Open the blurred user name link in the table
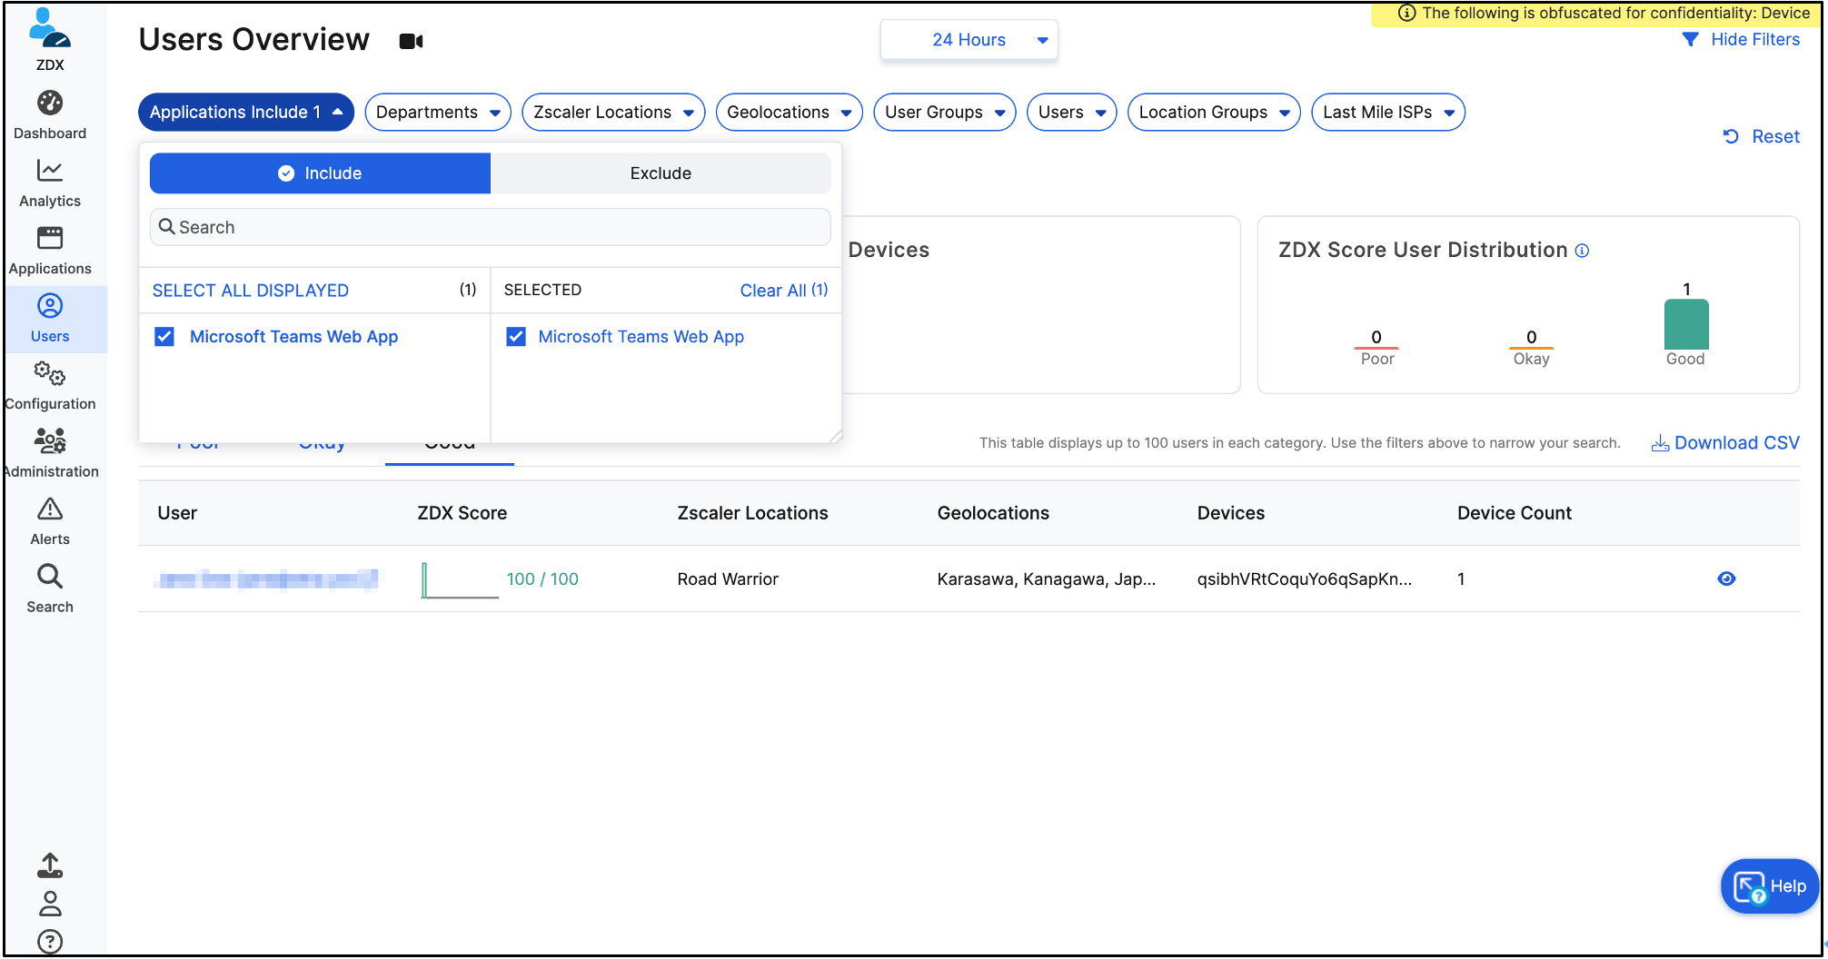The image size is (1828, 959). pos(268,579)
